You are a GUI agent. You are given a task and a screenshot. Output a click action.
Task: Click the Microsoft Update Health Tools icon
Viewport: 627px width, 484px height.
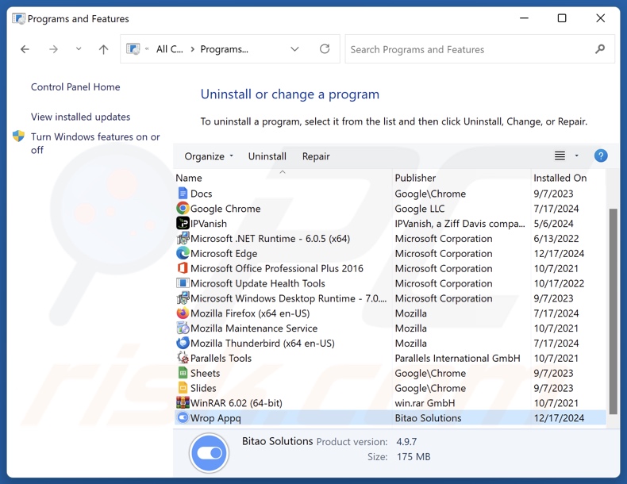pos(183,283)
